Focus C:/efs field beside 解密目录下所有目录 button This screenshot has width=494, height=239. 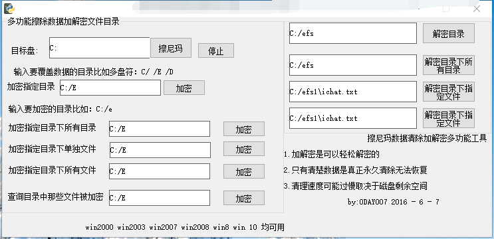(x=353, y=65)
